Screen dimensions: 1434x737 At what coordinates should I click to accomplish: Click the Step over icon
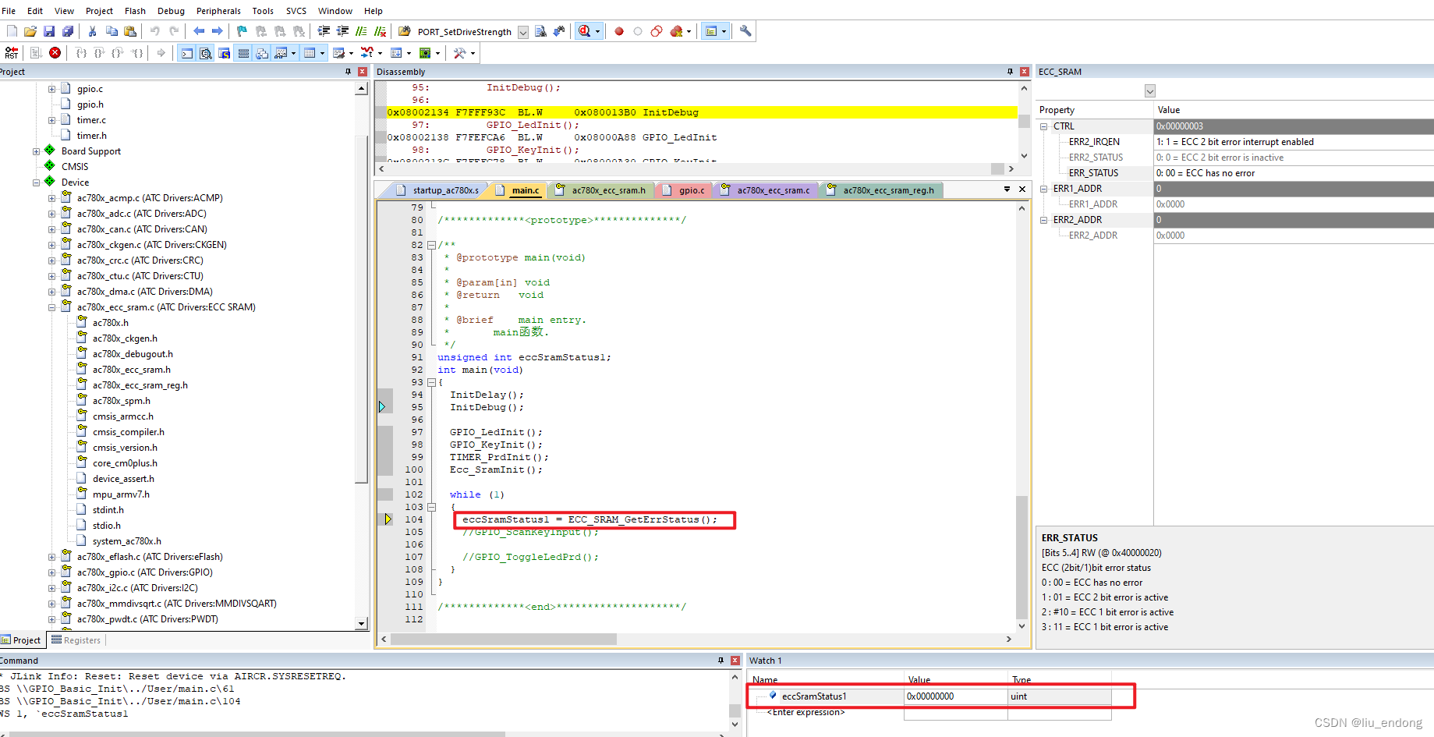coord(100,53)
